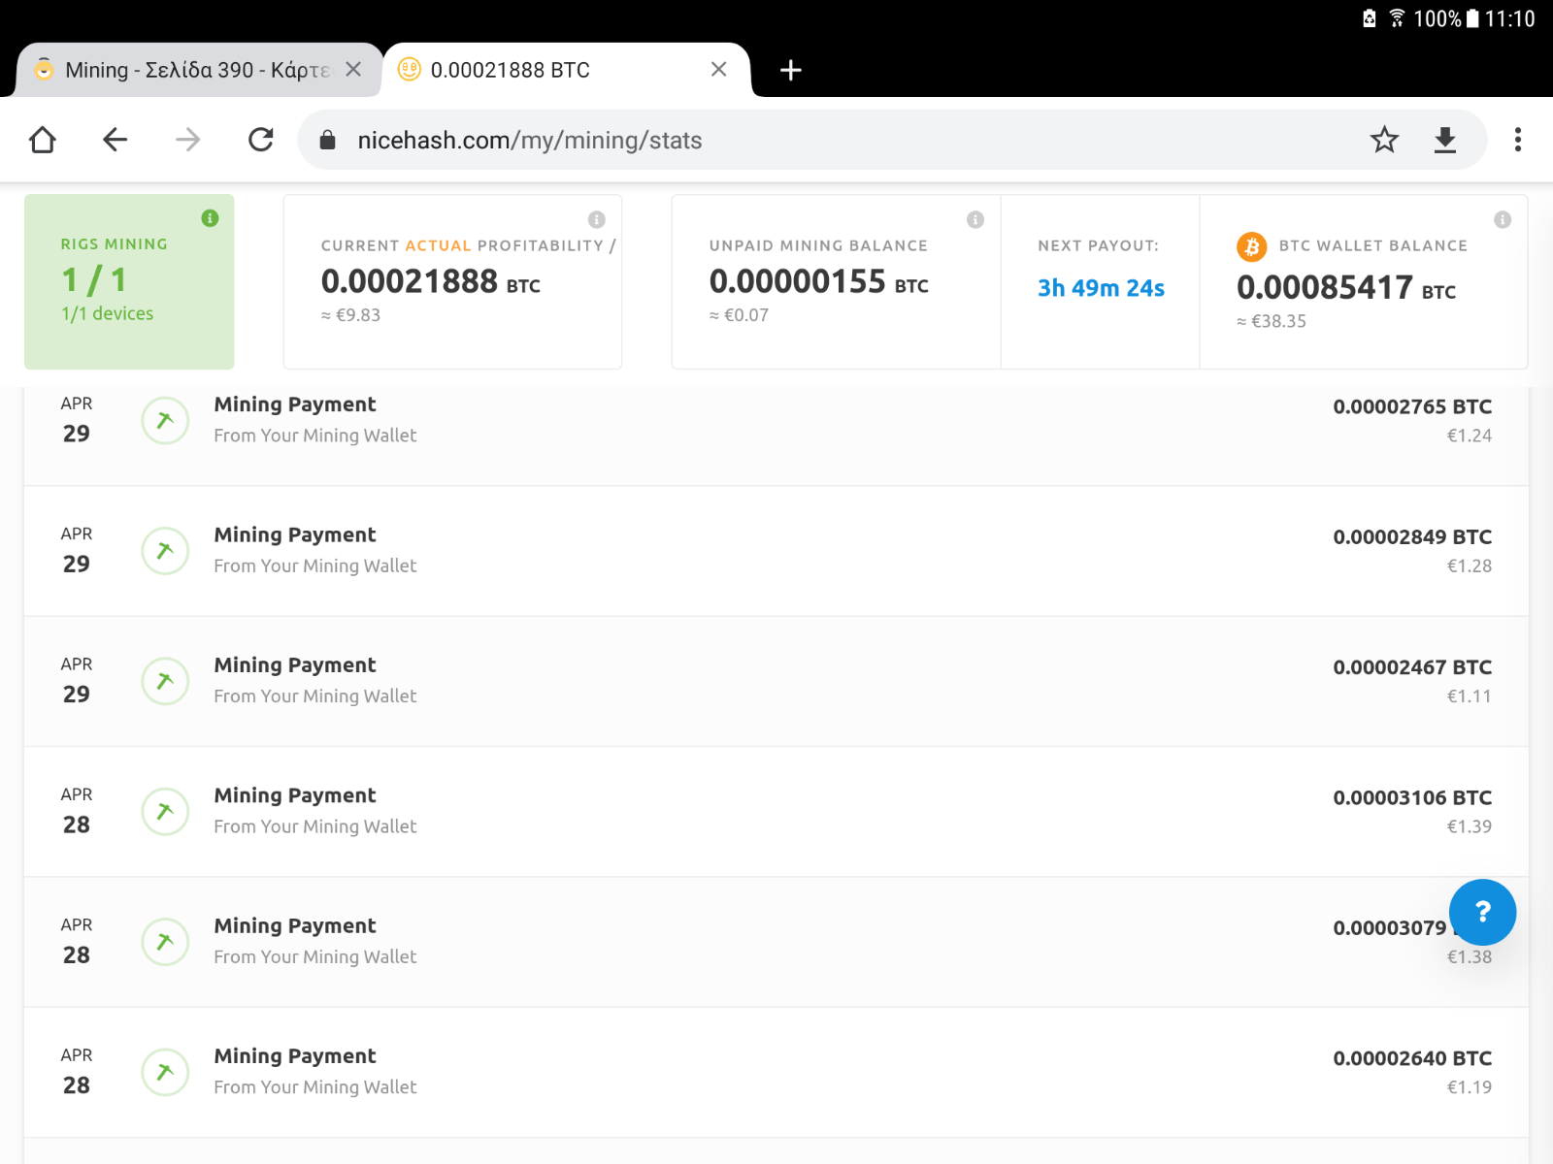Go back with the back arrow
The width and height of the screenshot is (1553, 1164).
(115, 140)
